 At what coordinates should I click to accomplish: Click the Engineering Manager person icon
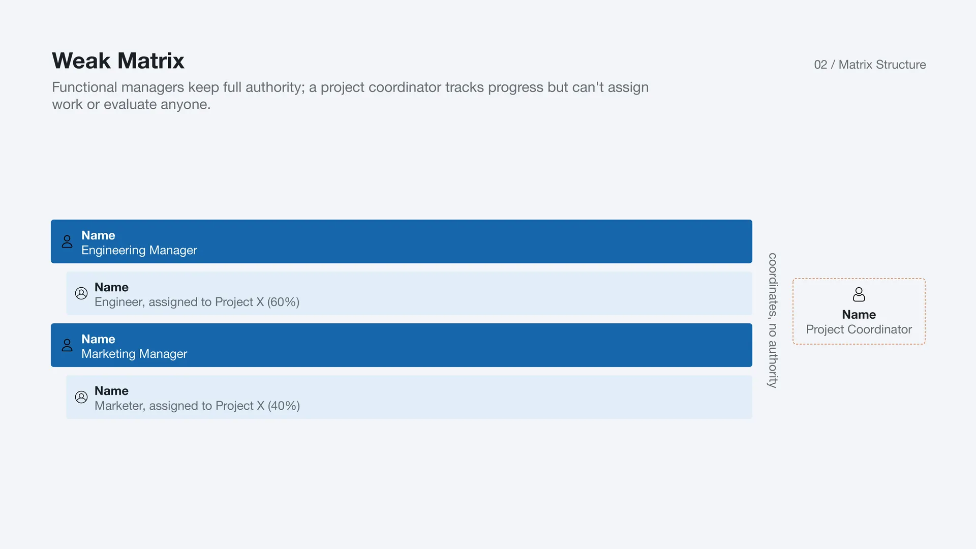(67, 241)
